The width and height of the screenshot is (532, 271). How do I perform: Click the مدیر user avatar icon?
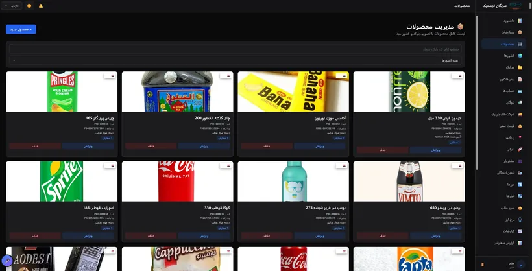(522, 265)
